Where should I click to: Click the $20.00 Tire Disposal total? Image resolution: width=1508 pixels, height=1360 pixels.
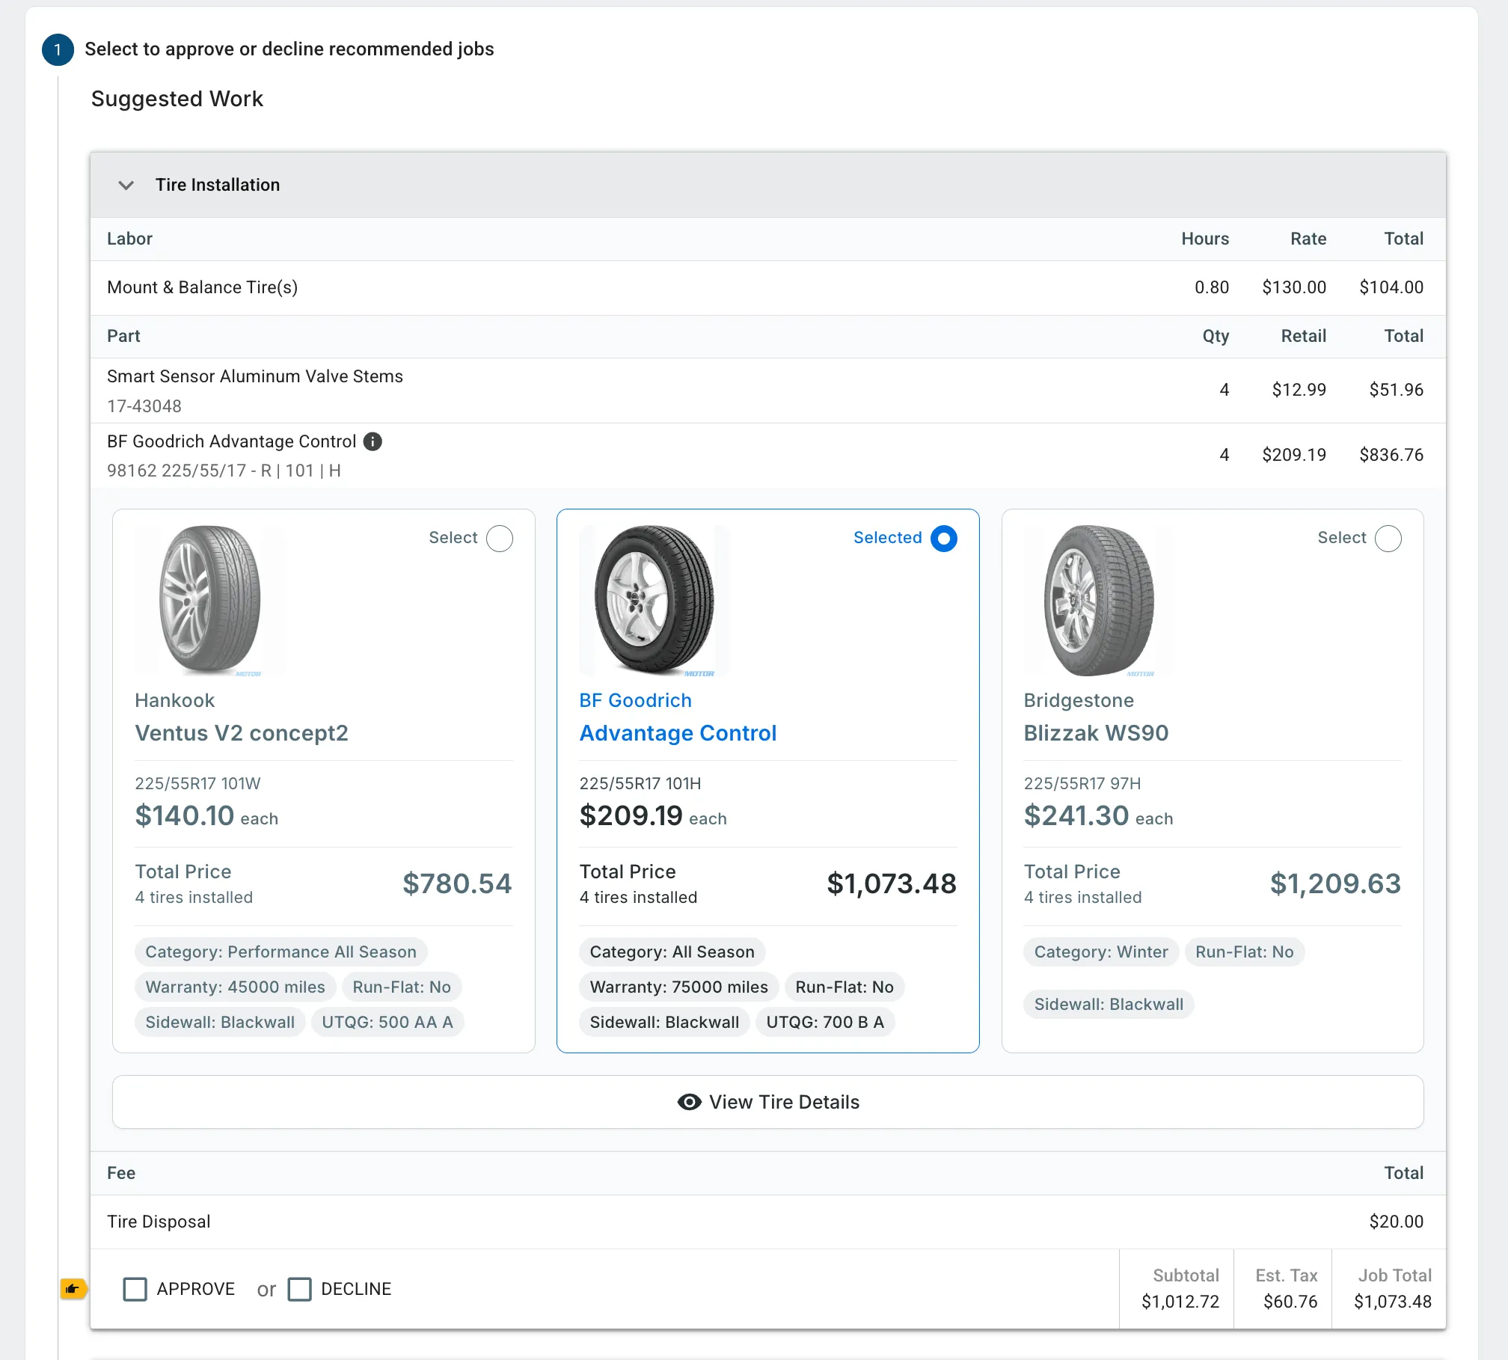(x=1397, y=1222)
